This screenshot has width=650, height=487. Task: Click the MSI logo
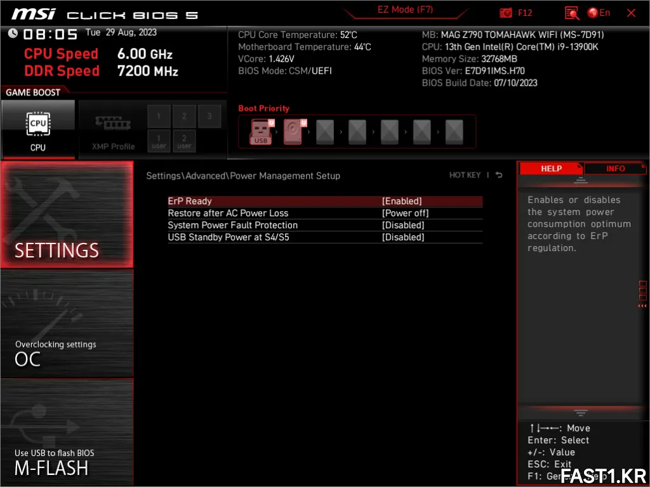[x=34, y=14]
